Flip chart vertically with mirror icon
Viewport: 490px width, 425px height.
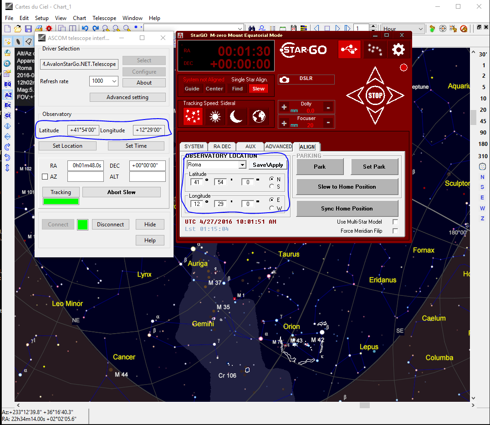point(7,136)
